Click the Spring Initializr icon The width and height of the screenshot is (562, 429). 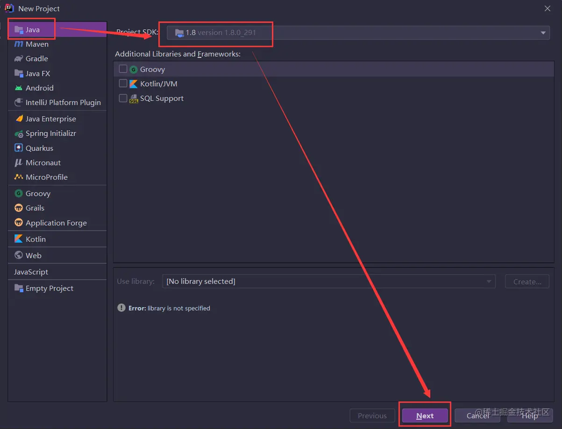coord(19,134)
